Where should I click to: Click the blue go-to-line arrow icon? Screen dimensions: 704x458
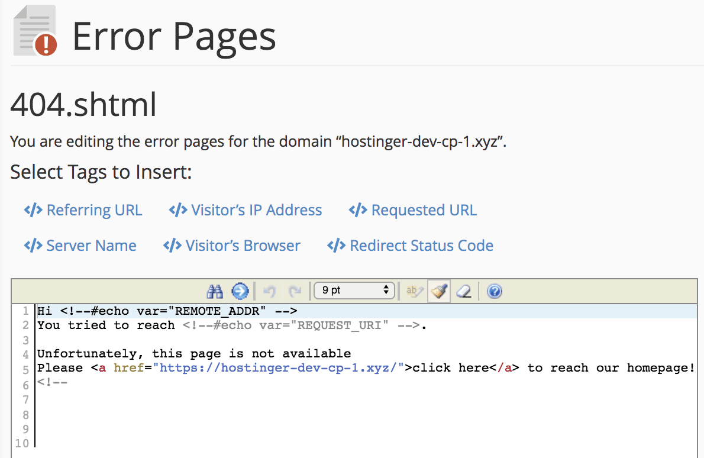coord(240,291)
